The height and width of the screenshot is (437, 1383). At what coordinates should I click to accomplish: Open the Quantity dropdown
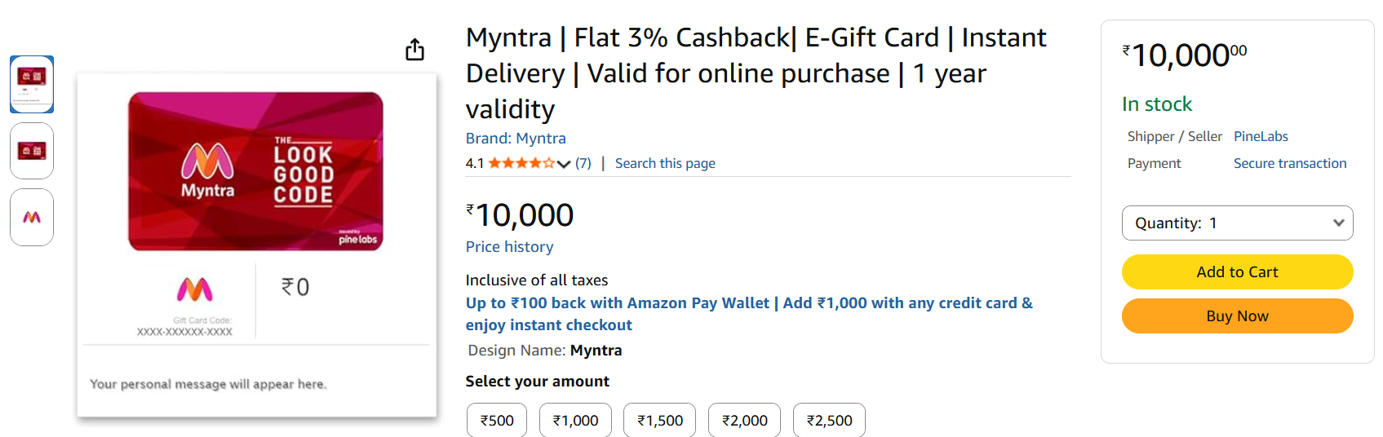1237,223
